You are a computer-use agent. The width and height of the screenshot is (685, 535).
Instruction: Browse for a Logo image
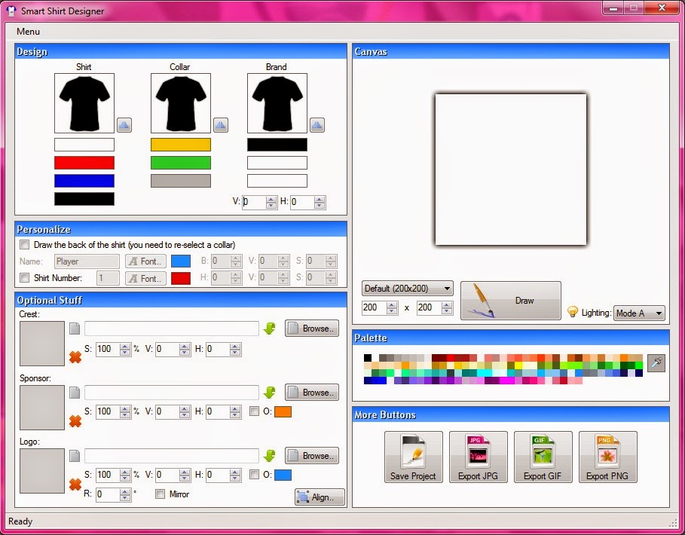click(312, 456)
